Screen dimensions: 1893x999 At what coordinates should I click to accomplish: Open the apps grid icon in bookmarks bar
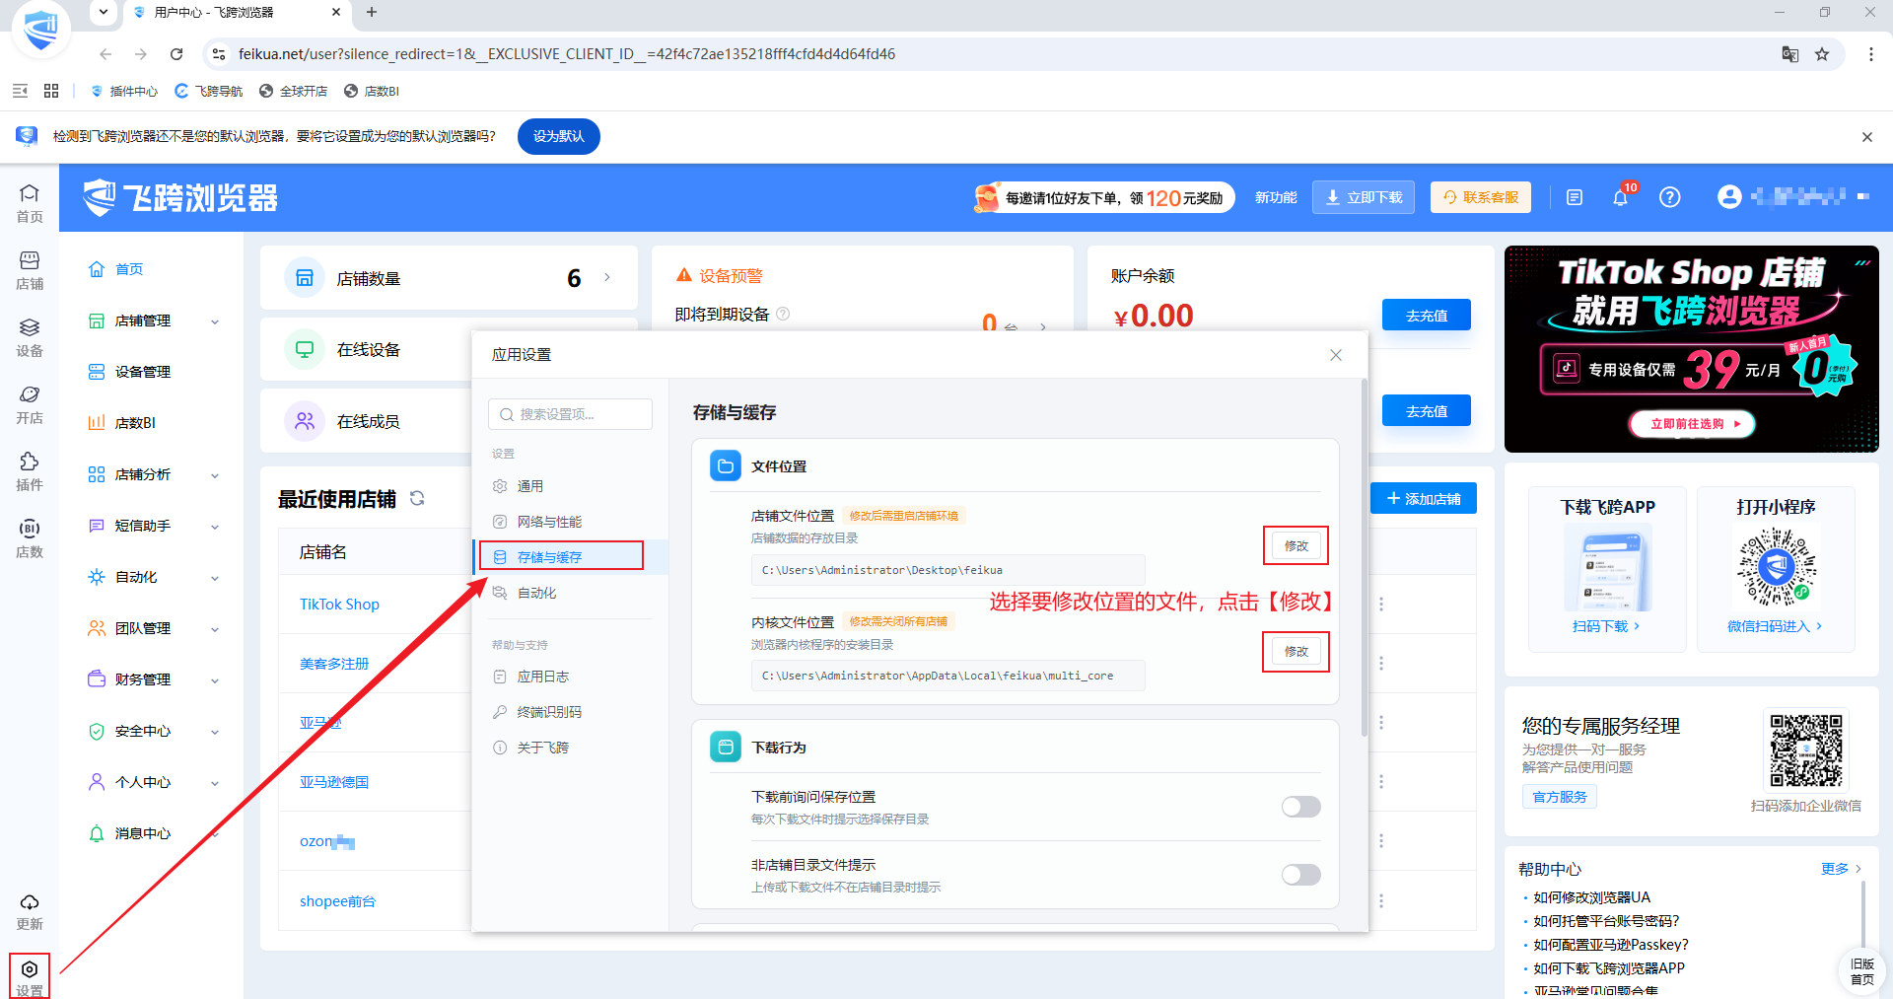[51, 91]
